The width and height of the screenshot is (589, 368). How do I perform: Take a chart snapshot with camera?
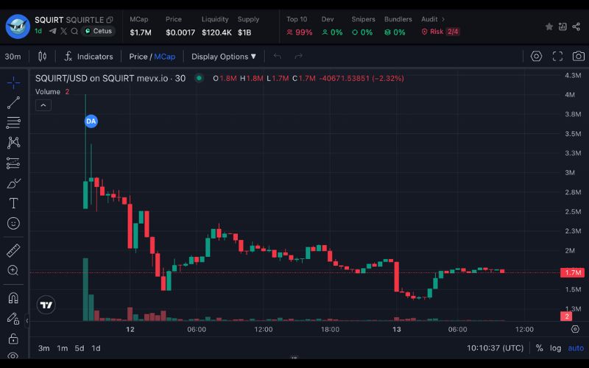pyautogui.click(x=579, y=57)
